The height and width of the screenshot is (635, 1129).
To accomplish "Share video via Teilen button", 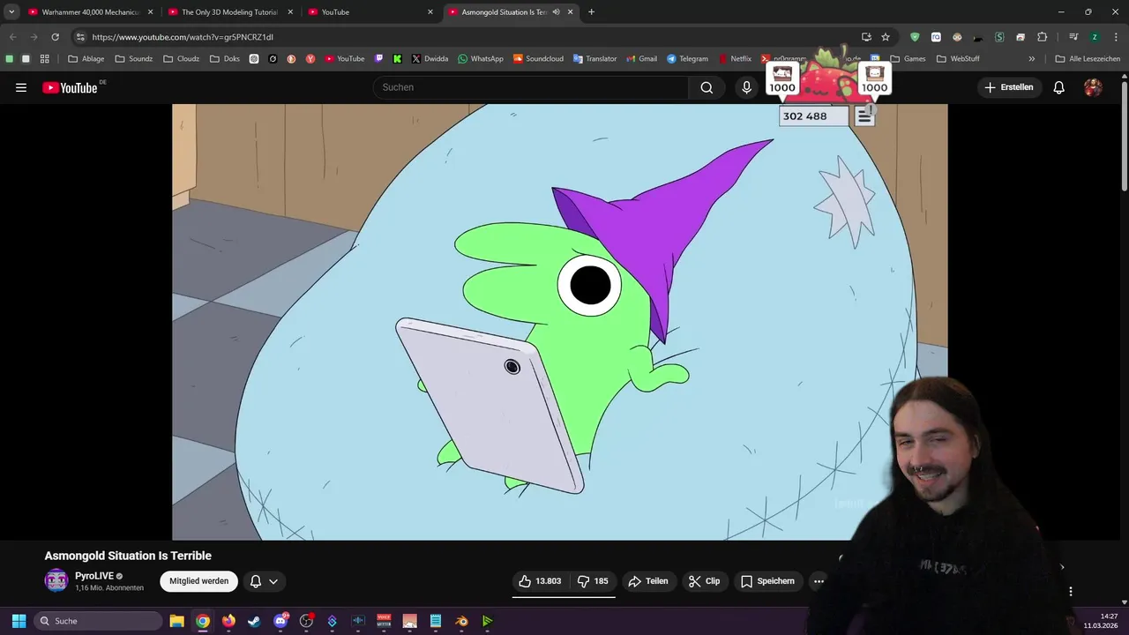I will pyautogui.click(x=648, y=581).
